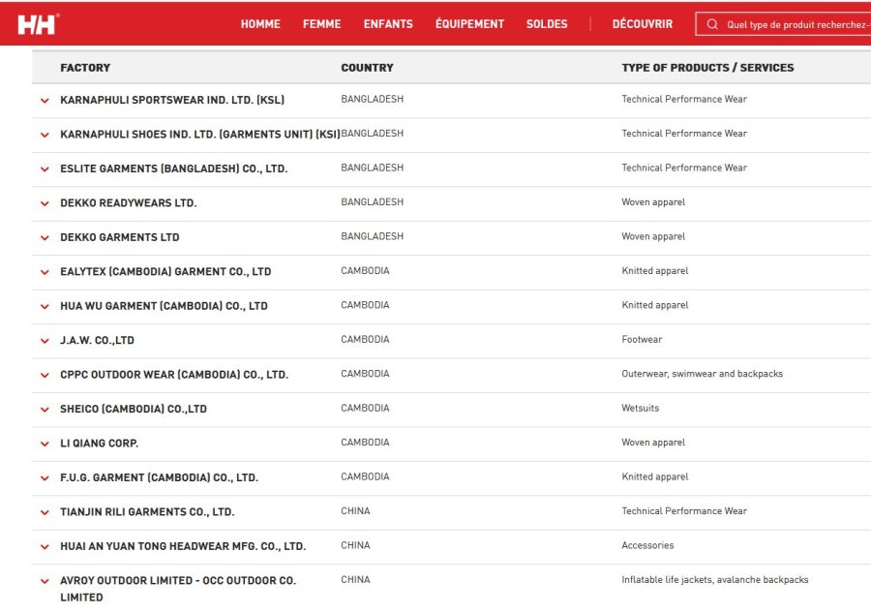Expand J.A.W. Co.,Ltd row
The height and width of the screenshot is (613, 871).
pyautogui.click(x=45, y=341)
